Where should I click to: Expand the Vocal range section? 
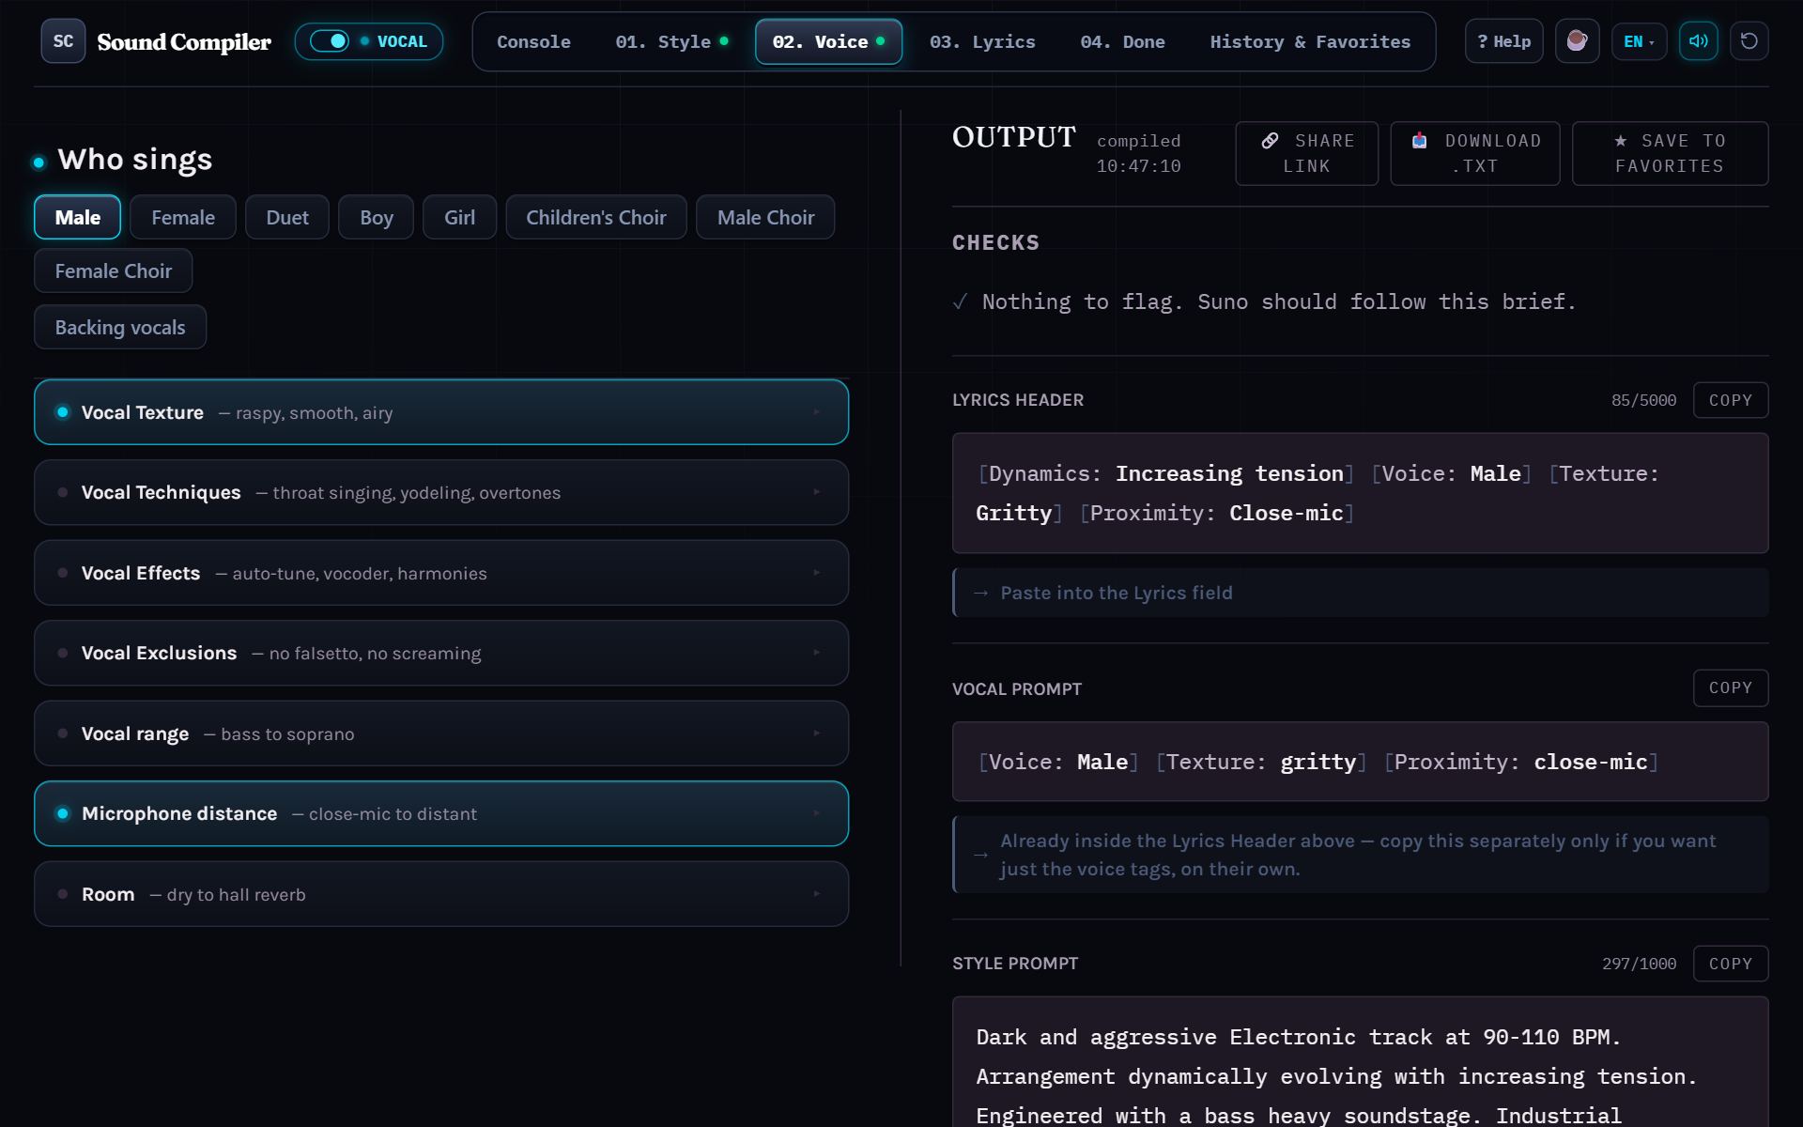click(441, 733)
